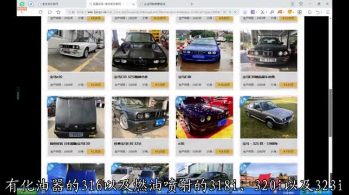Switch to the first browser tab

click(60, 4)
